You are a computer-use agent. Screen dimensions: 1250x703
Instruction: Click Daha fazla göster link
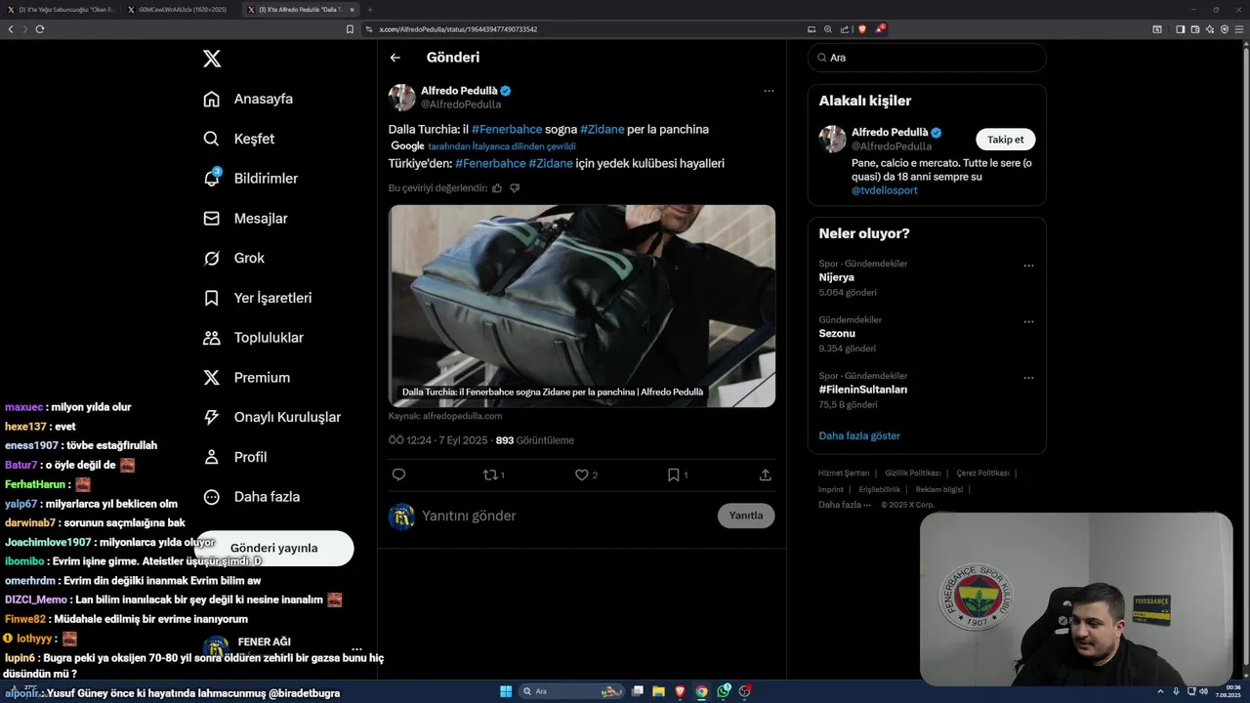[x=859, y=435]
